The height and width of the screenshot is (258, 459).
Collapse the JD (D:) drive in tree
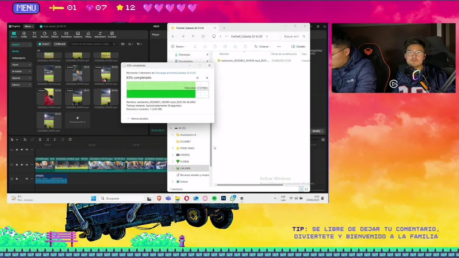(x=171, y=128)
